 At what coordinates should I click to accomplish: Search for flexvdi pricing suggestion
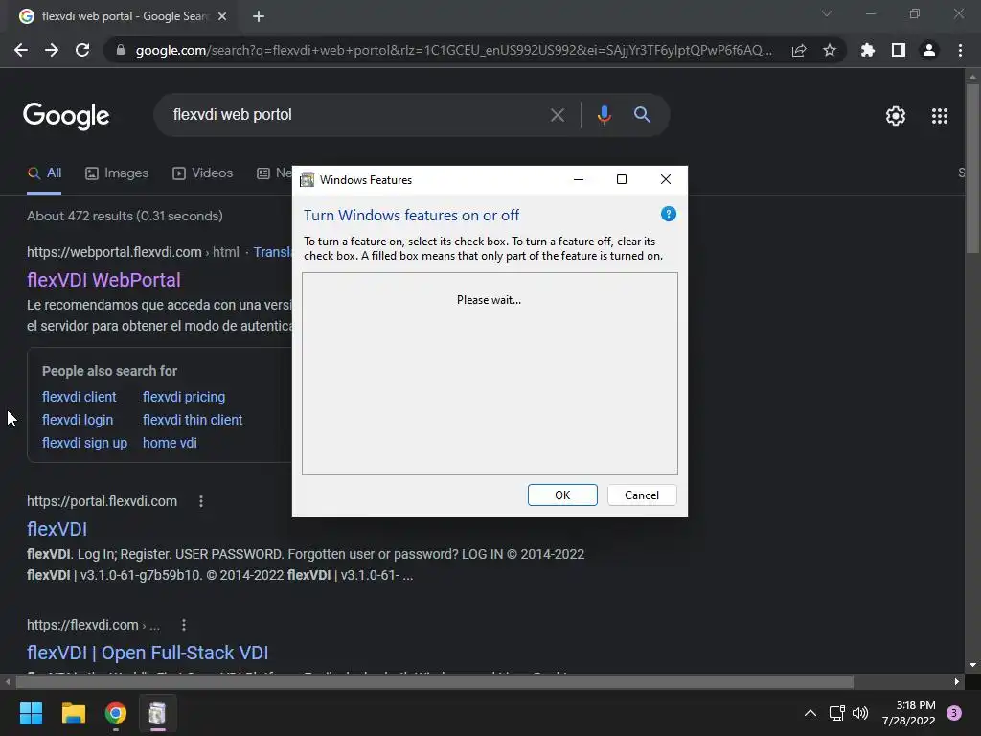(x=184, y=397)
